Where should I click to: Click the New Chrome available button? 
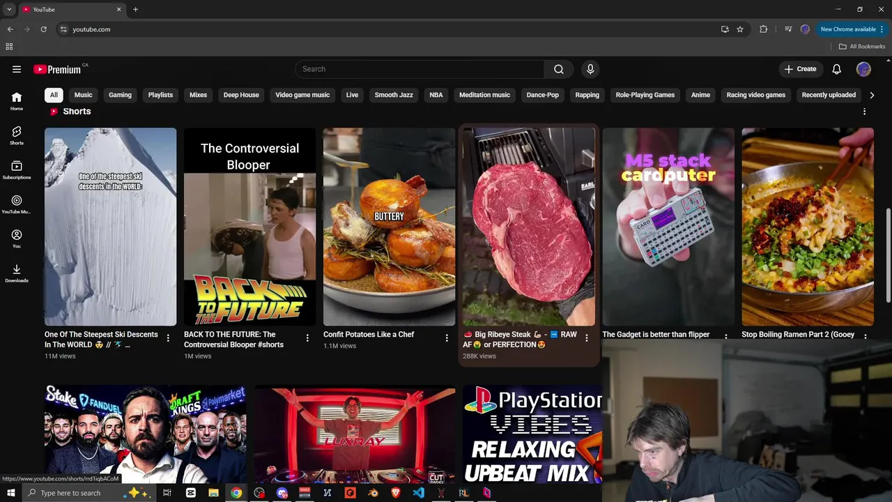847,29
